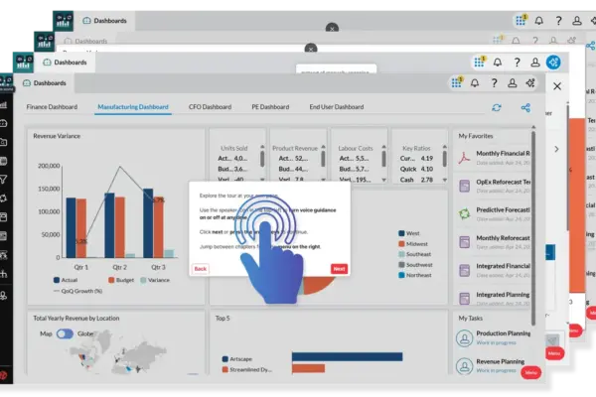The height and width of the screenshot is (397, 596).
Task: Click the West legend color swatch
Action: [x=401, y=233]
